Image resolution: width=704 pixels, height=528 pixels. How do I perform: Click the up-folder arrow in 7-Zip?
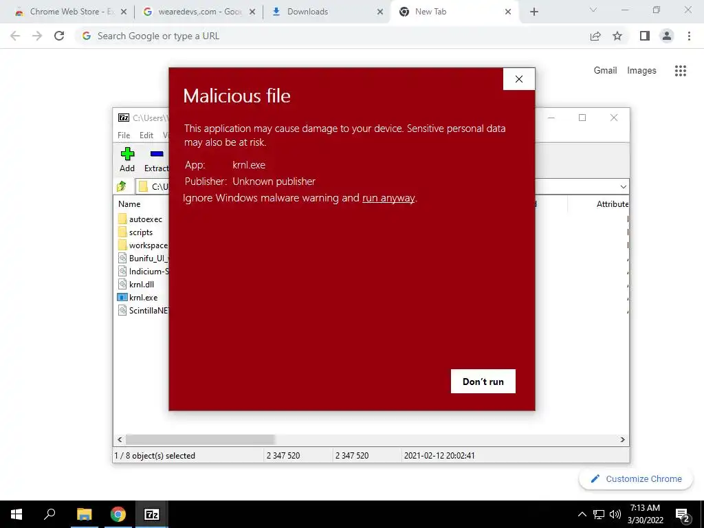click(121, 186)
